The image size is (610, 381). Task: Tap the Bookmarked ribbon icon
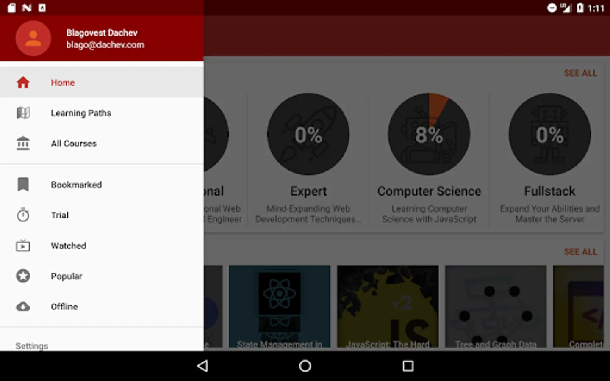coord(23,185)
